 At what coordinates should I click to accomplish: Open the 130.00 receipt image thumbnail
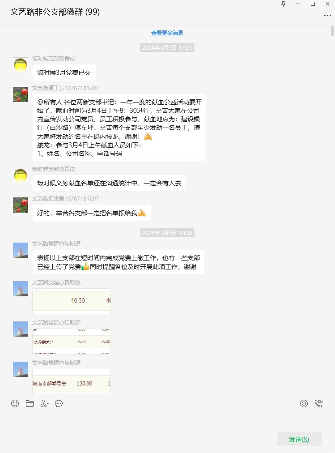click(x=72, y=381)
